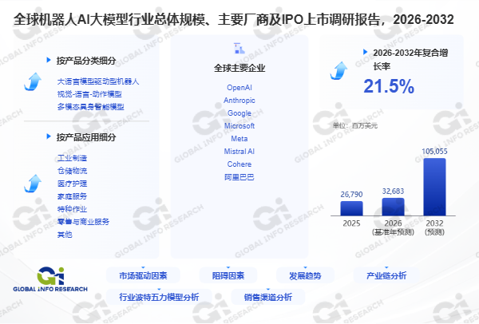This screenshot has height=324, width=479.
Task: Open the 发展趋势 button
Action: (x=305, y=276)
